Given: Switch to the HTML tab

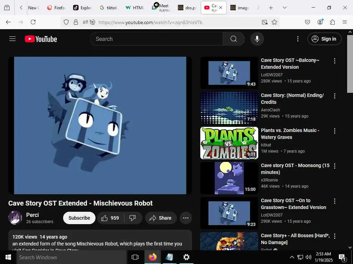Looking at the screenshot, I should (135, 8).
